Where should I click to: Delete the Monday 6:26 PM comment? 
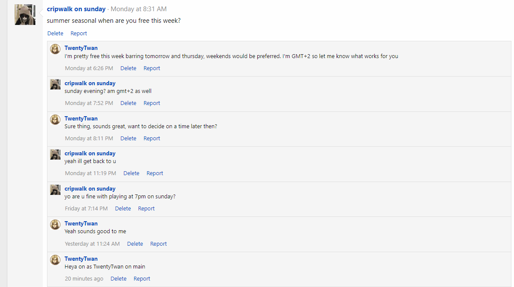click(128, 68)
